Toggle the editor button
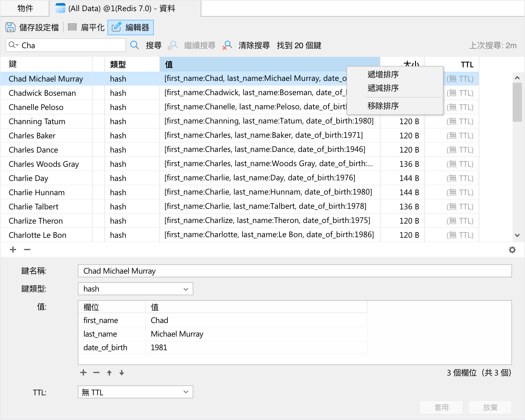The height and width of the screenshot is (420, 525). coord(130,27)
